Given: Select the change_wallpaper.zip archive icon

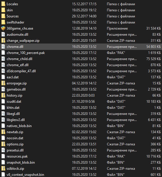Looking at the screenshot, I should 3,41.
